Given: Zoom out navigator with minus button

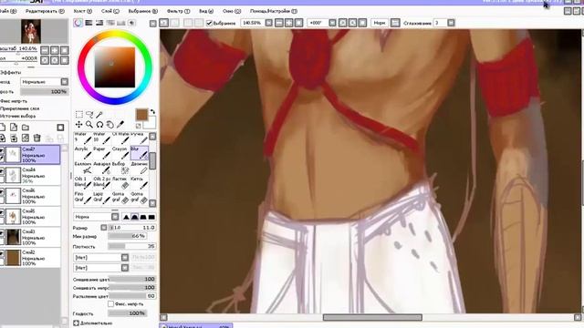Looking at the screenshot, I should point(45,50).
